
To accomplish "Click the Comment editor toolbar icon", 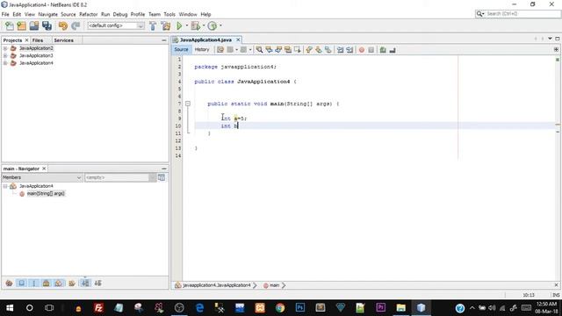I will [x=383, y=50].
